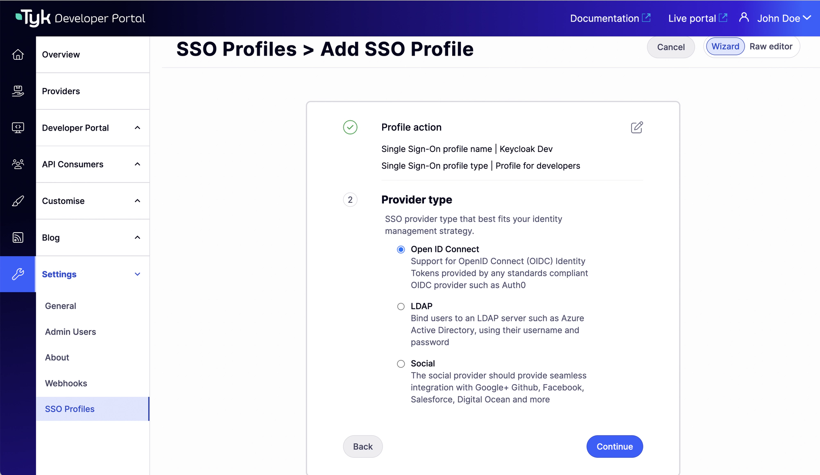Select the Open ID Connect radio option

[401, 249]
